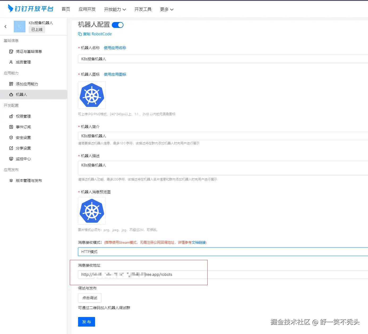Click the 消息接收地址 URL input field
Viewport: 368px width, 334px height.
click(223, 275)
